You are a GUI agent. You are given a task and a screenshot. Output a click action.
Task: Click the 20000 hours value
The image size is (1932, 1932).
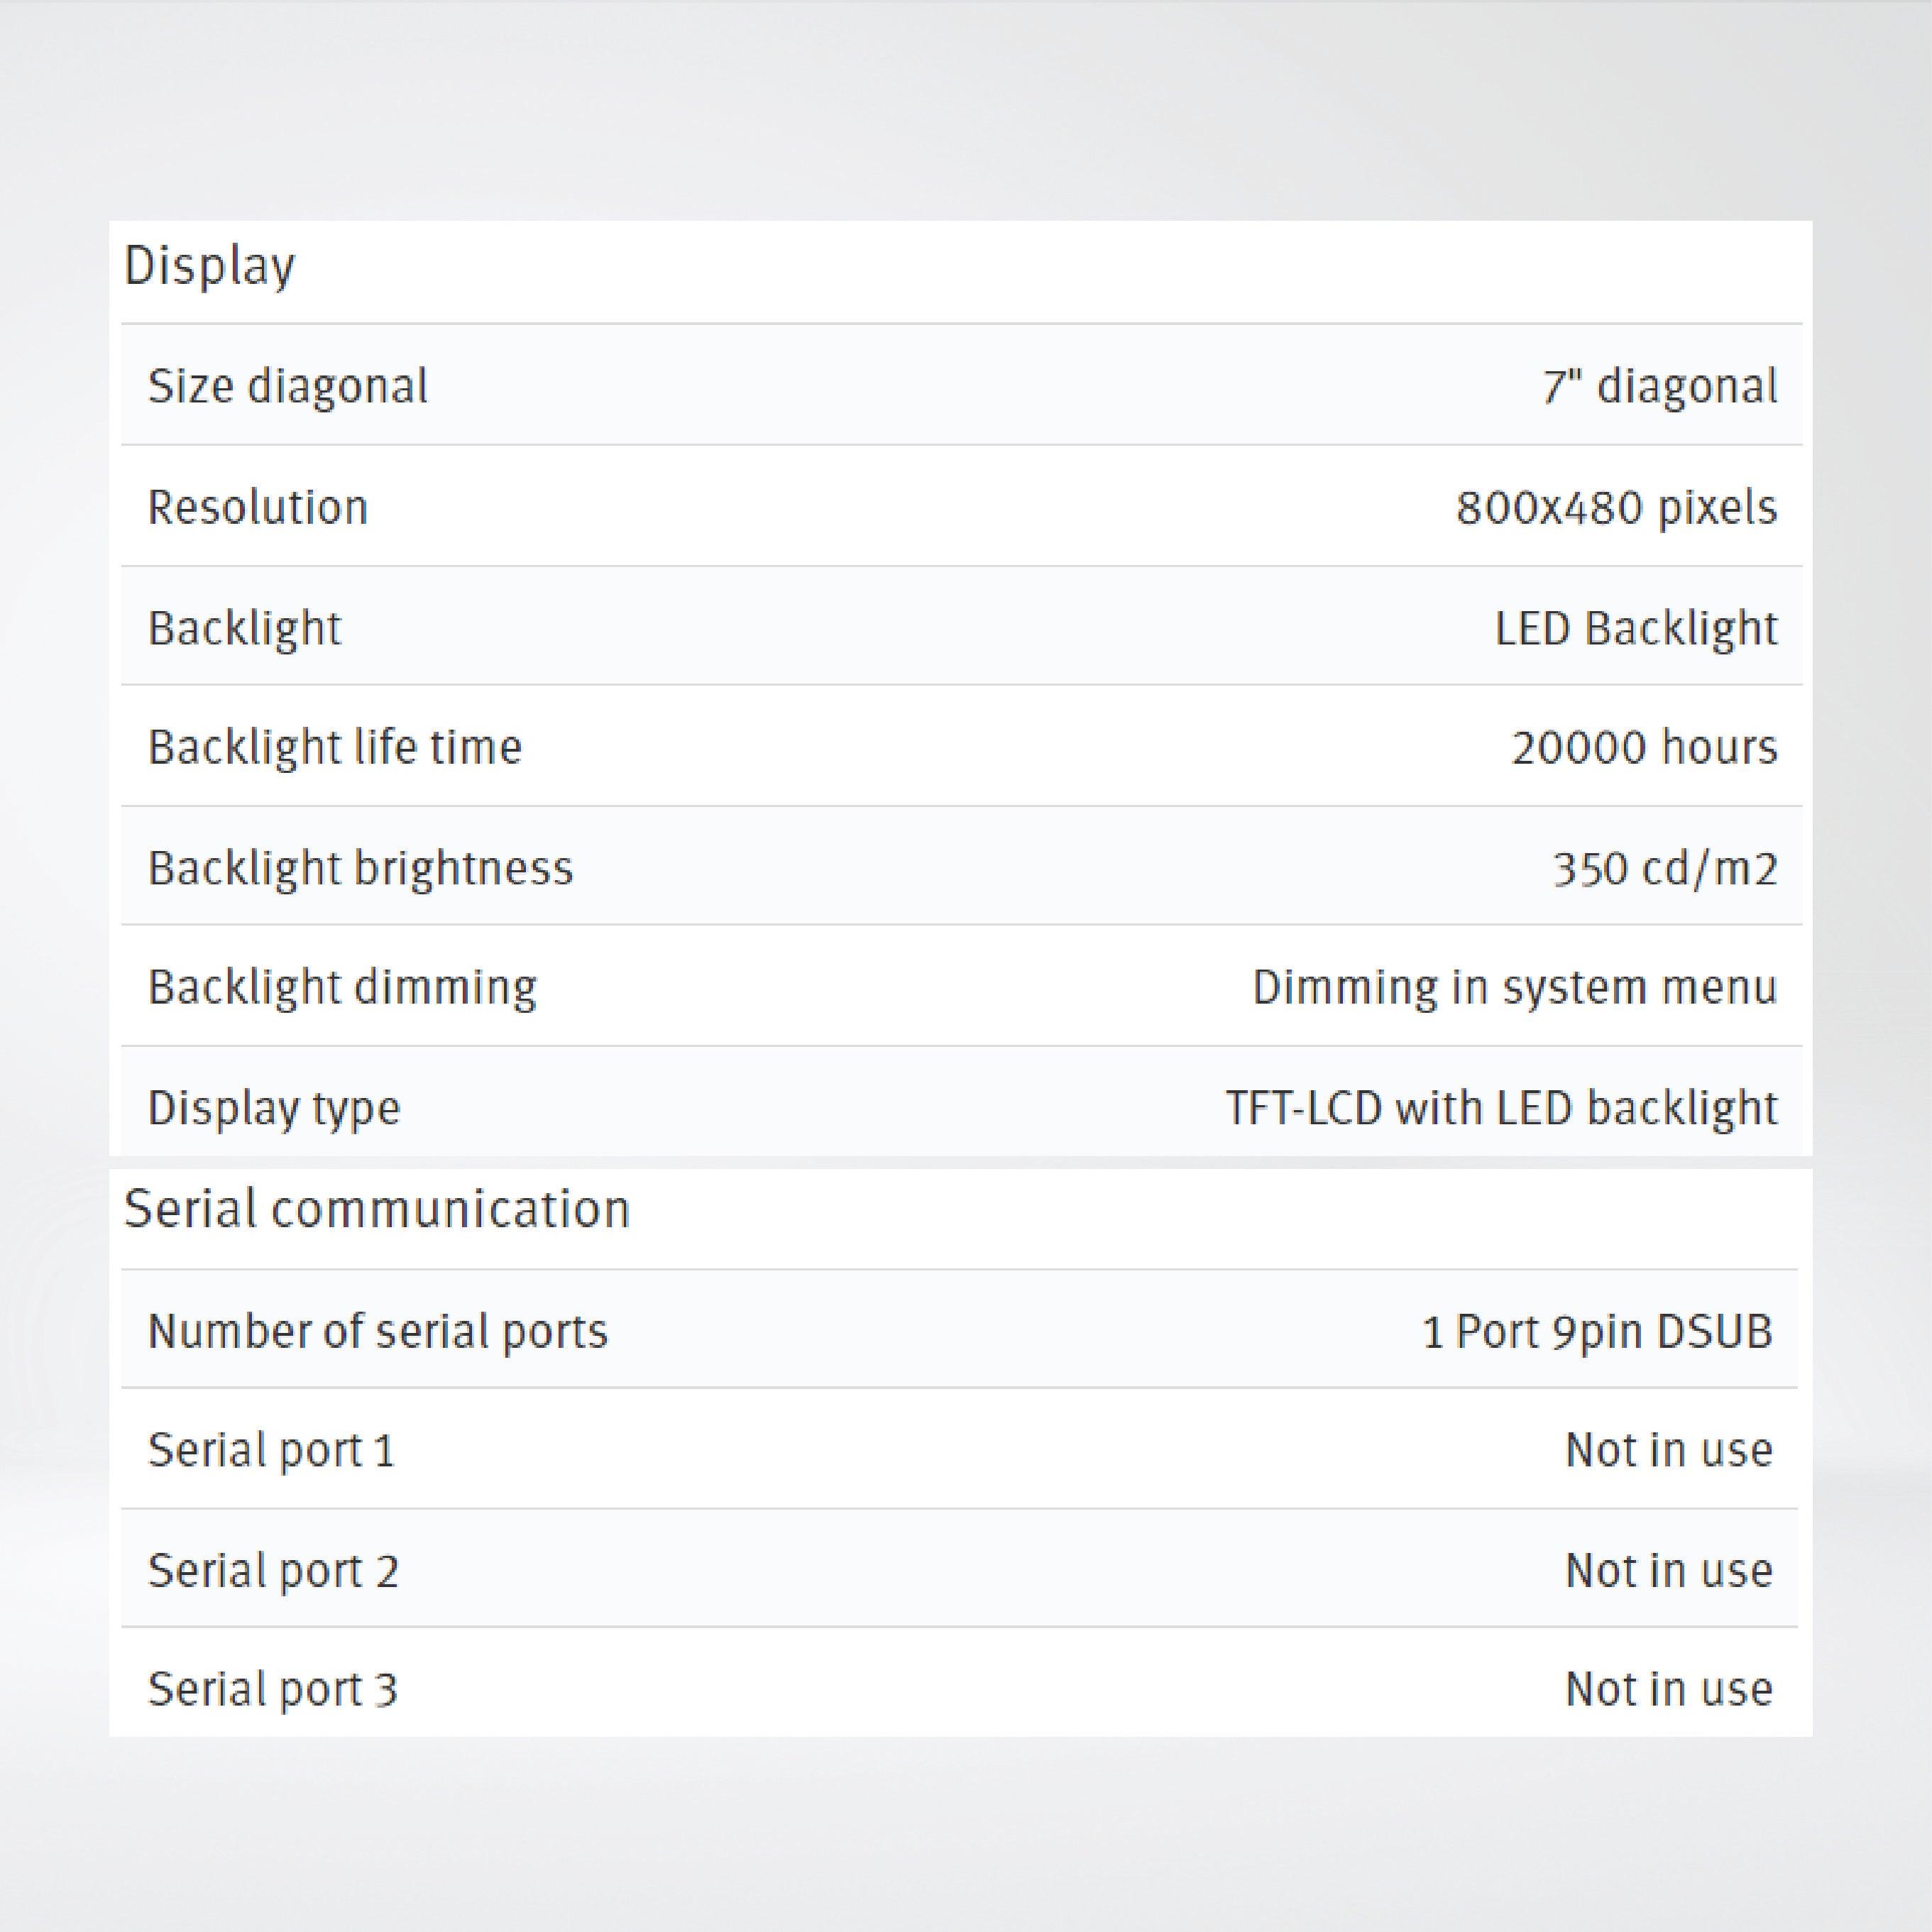pos(1644,748)
